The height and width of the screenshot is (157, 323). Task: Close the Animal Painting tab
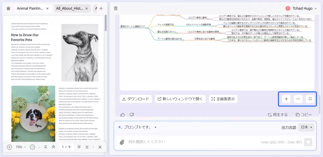click(47, 9)
